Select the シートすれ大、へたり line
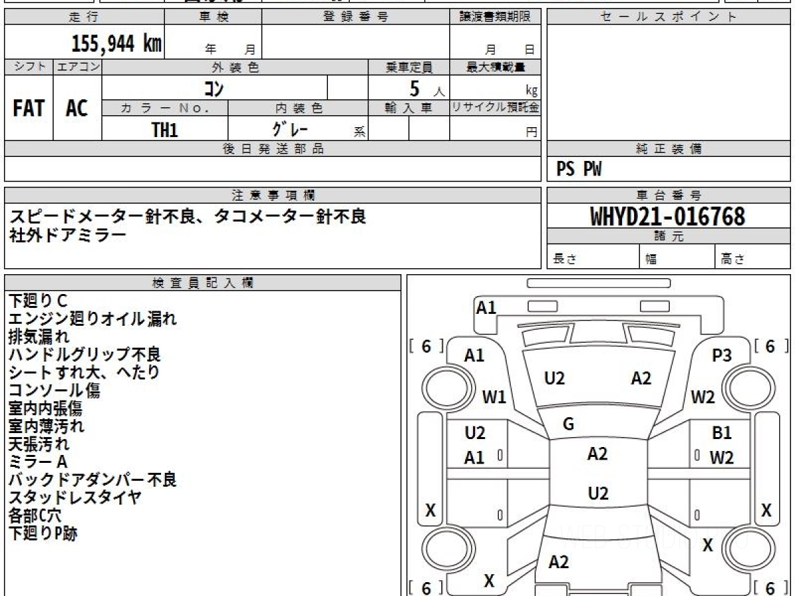Image resolution: width=795 pixels, height=596 pixels. click(84, 373)
